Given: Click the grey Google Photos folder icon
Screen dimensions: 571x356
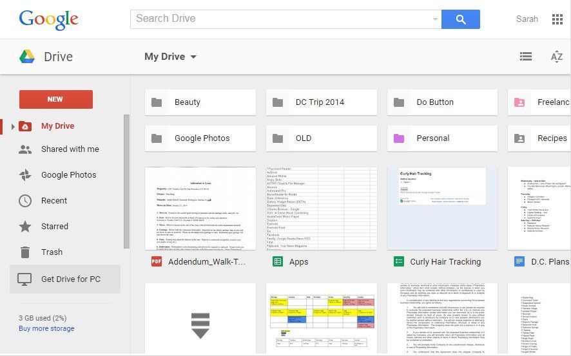Looking at the screenshot, I should 157,138.
